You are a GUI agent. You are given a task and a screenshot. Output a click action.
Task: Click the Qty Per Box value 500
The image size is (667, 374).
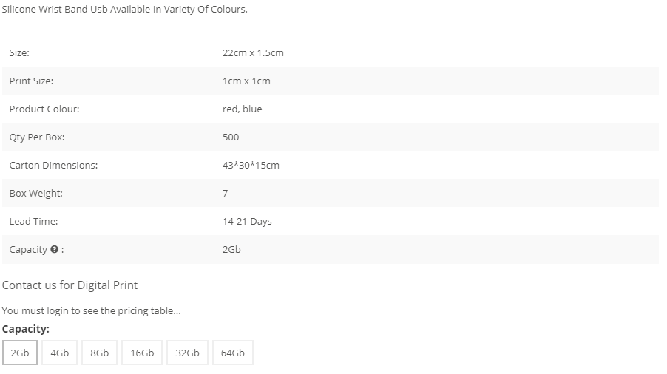[231, 137]
